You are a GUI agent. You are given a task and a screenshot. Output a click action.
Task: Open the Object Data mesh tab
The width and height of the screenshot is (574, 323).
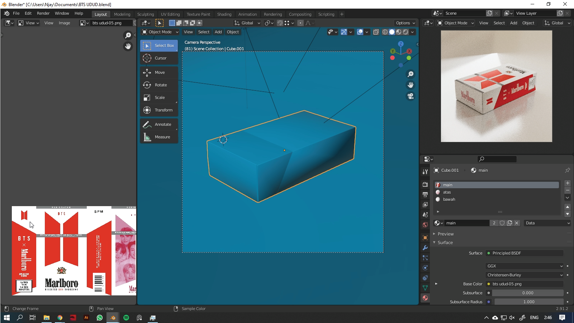(x=425, y=288)
